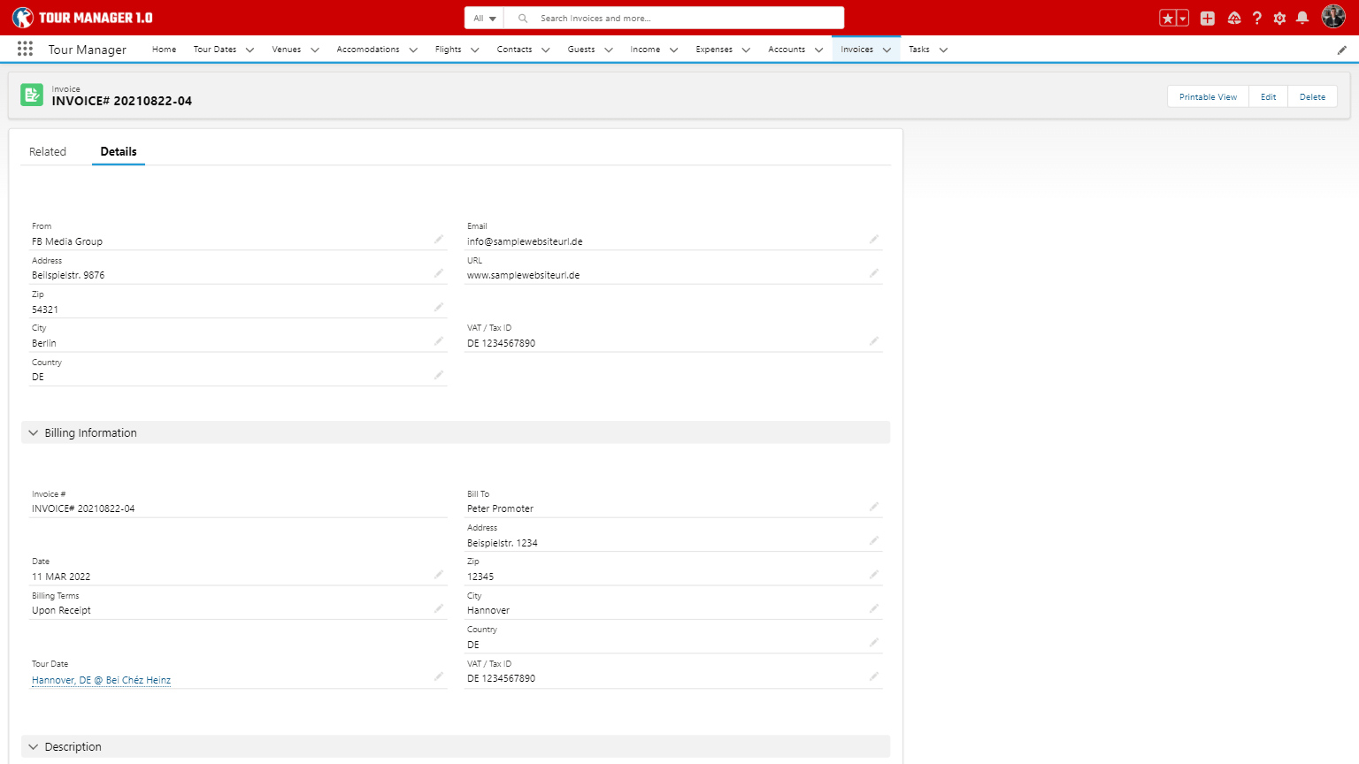Screen dimensions: 1359x764
Task: Open the Notifications bell icon
Action: (x=1302, y=18)
